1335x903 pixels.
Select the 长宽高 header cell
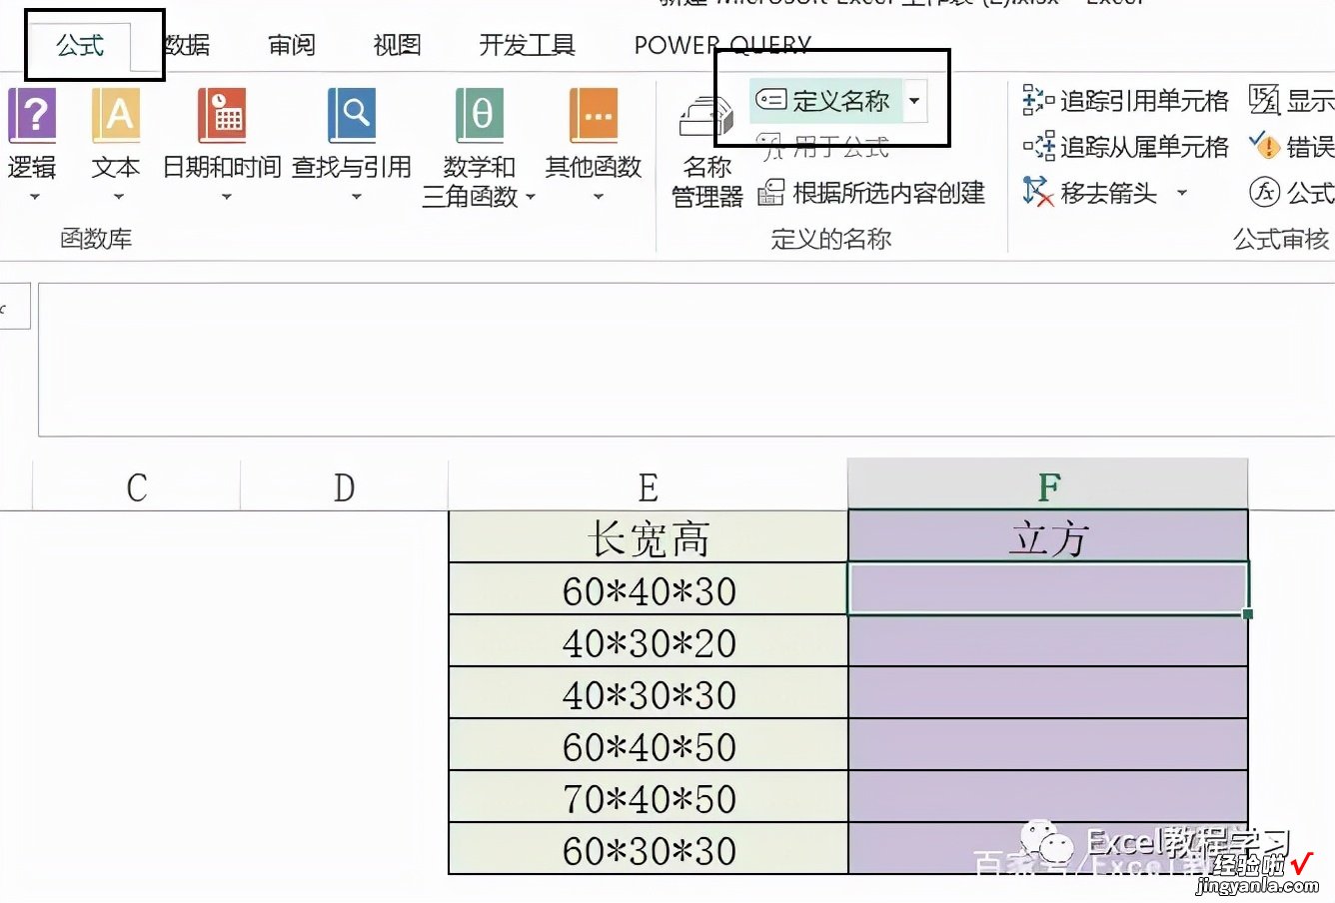[x=649, y=537]
